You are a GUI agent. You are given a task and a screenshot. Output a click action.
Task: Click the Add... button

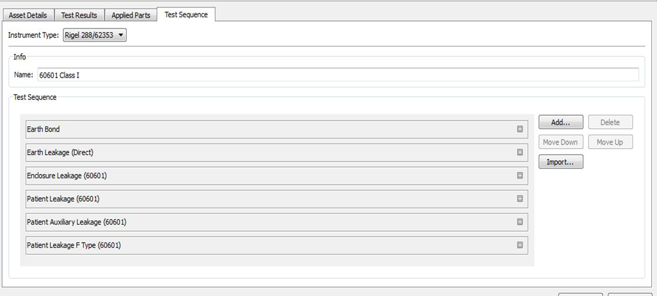click(561, 122)
